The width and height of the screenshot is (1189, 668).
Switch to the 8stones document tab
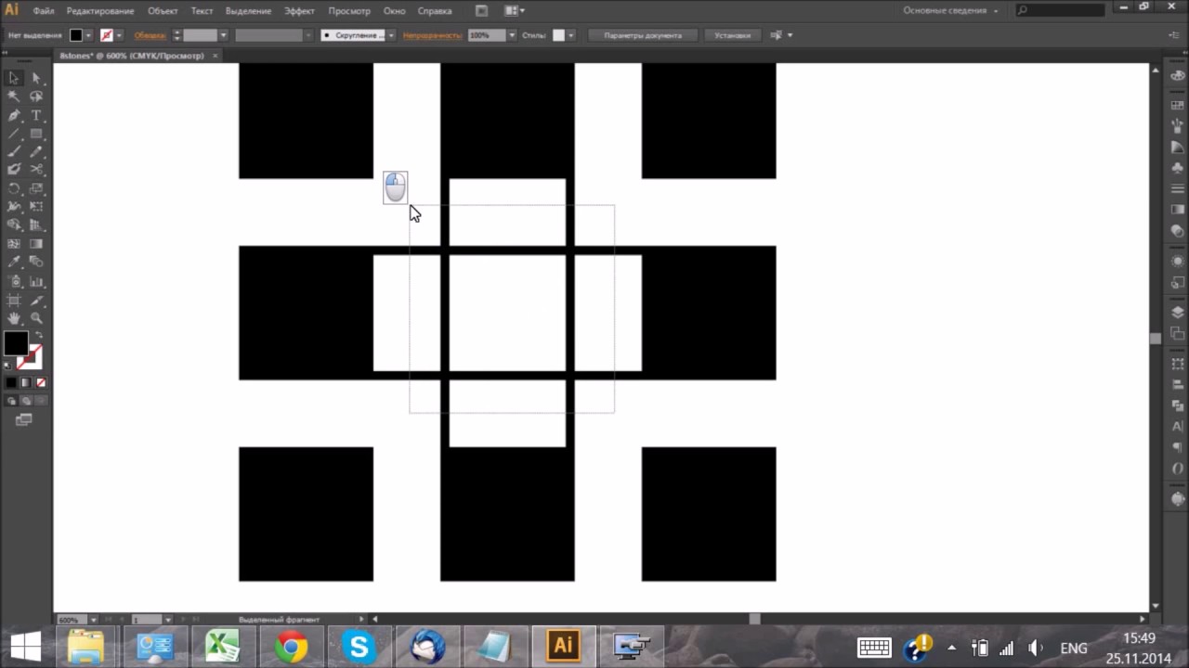132,56
